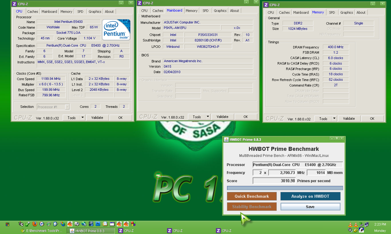The width and height of the screenshot is (391, 234).
Task: Open the Caches tab in the CPU window
Action: [33, 12]
